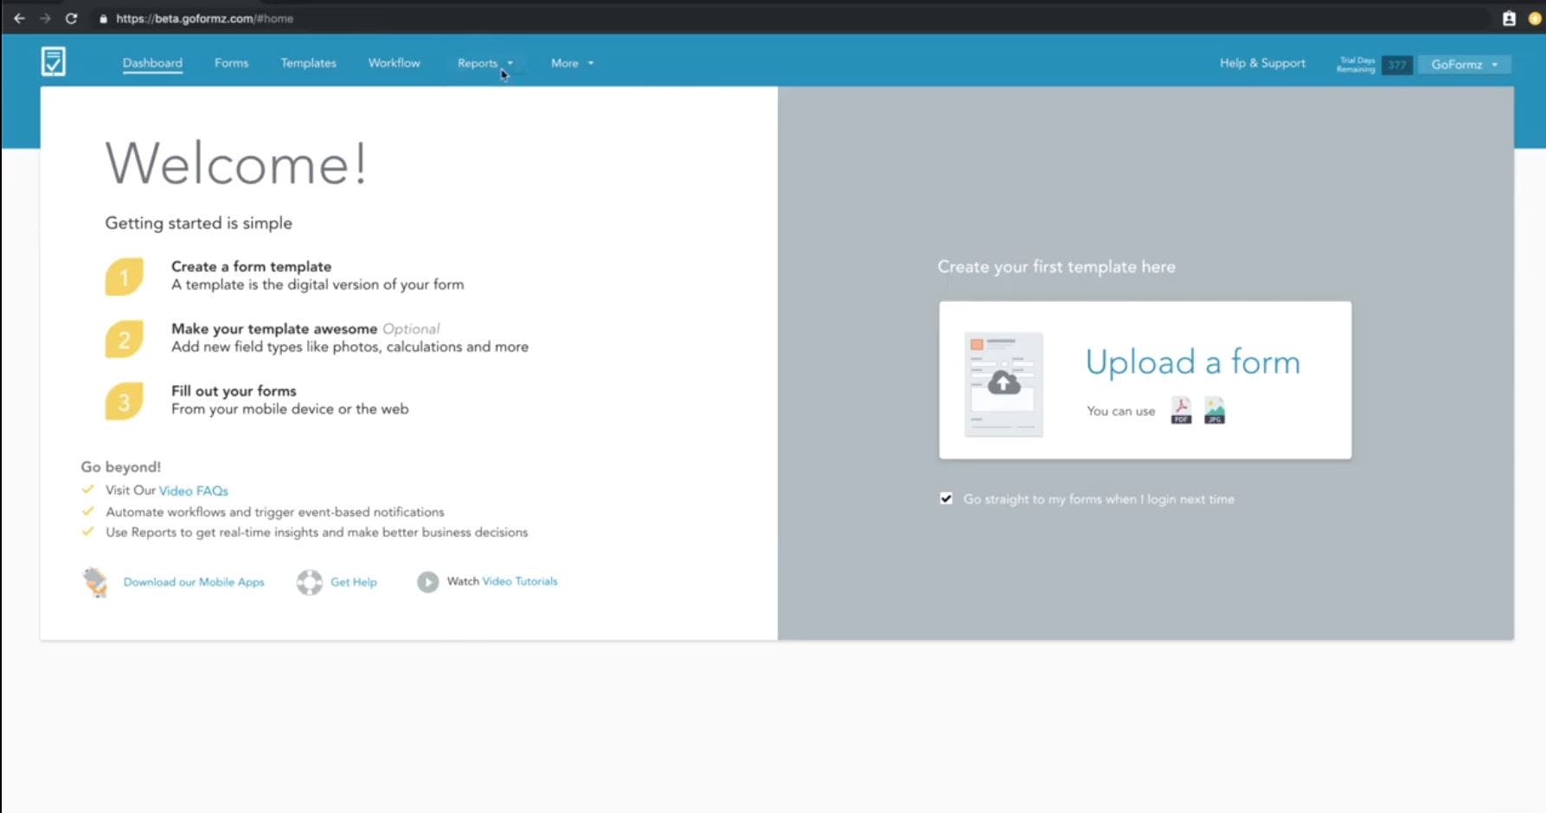Click the yellow step 1 badge icon

125,276
